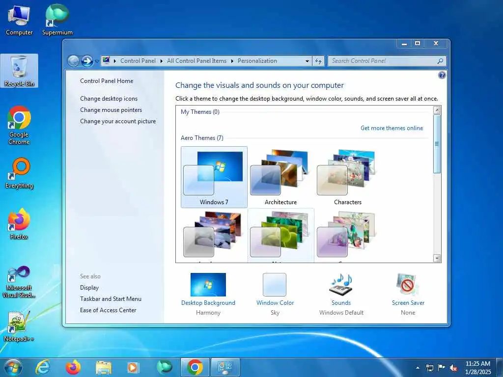This screenshot has width=503, height=377.
Task: Select the purple scenes theme thumbnail
Action: (x=348, y=236)
